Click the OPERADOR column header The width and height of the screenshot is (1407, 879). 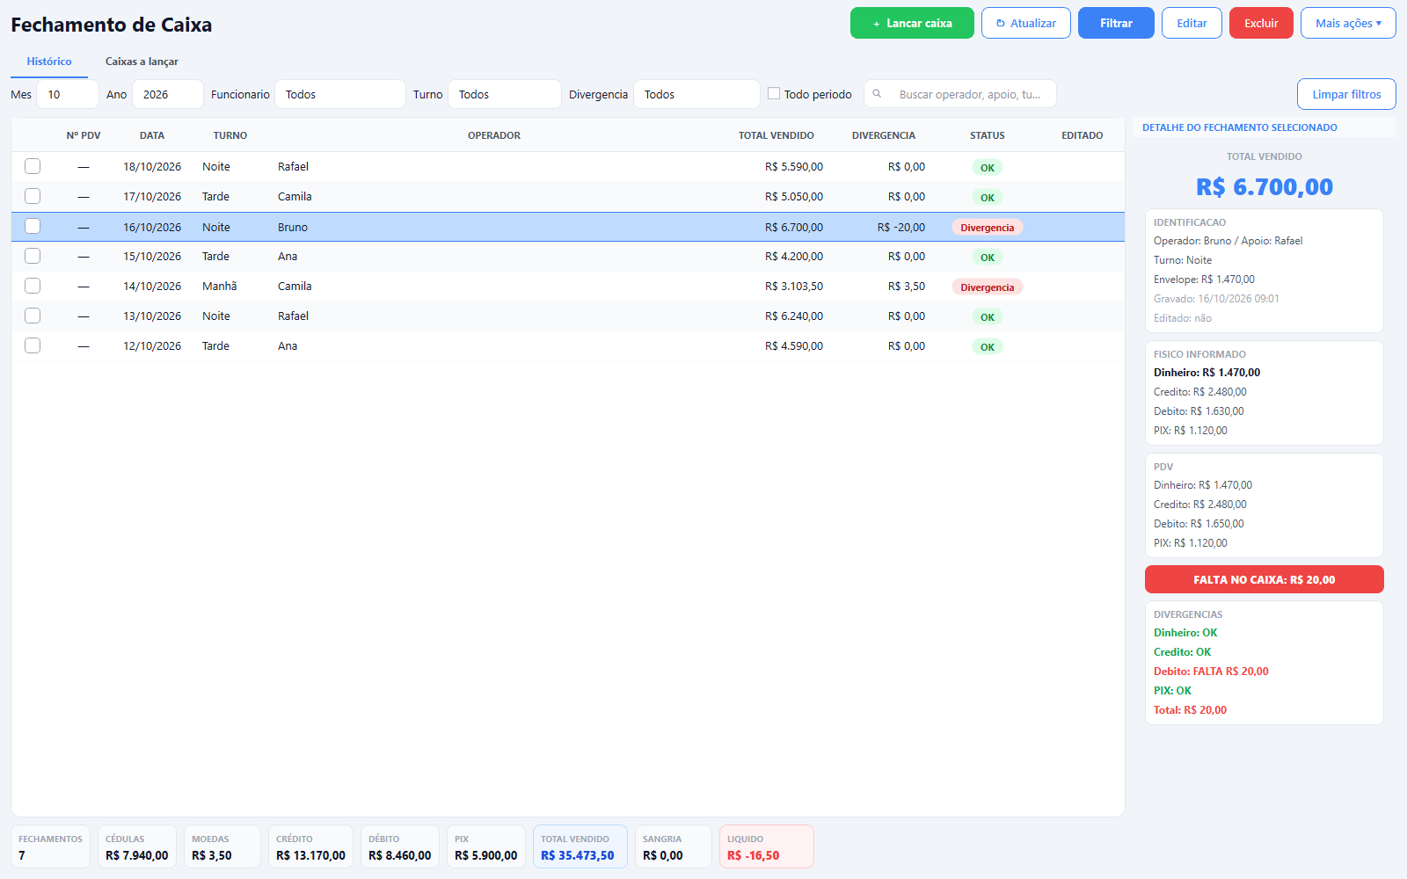(494, 135)
